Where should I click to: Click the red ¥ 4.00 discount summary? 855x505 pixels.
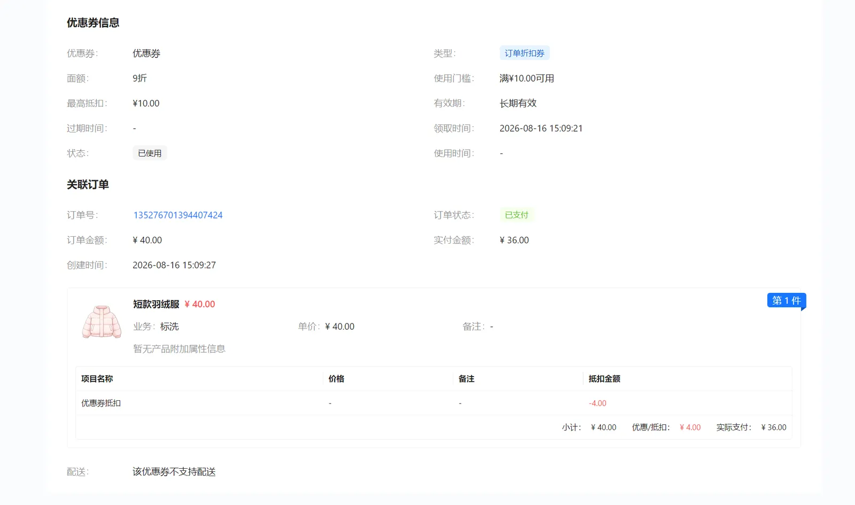[x=690, y=427]
